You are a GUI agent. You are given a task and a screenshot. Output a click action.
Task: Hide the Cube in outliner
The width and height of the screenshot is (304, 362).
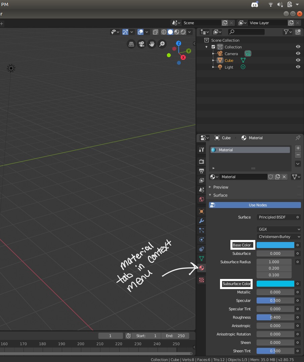click(298, 60)
